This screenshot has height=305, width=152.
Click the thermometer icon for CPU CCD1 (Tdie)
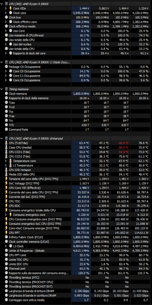click(x=6, y=152)
